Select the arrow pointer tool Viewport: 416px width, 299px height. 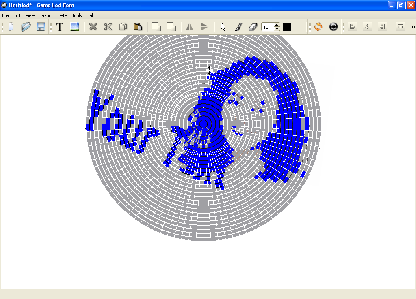[223, 27]
